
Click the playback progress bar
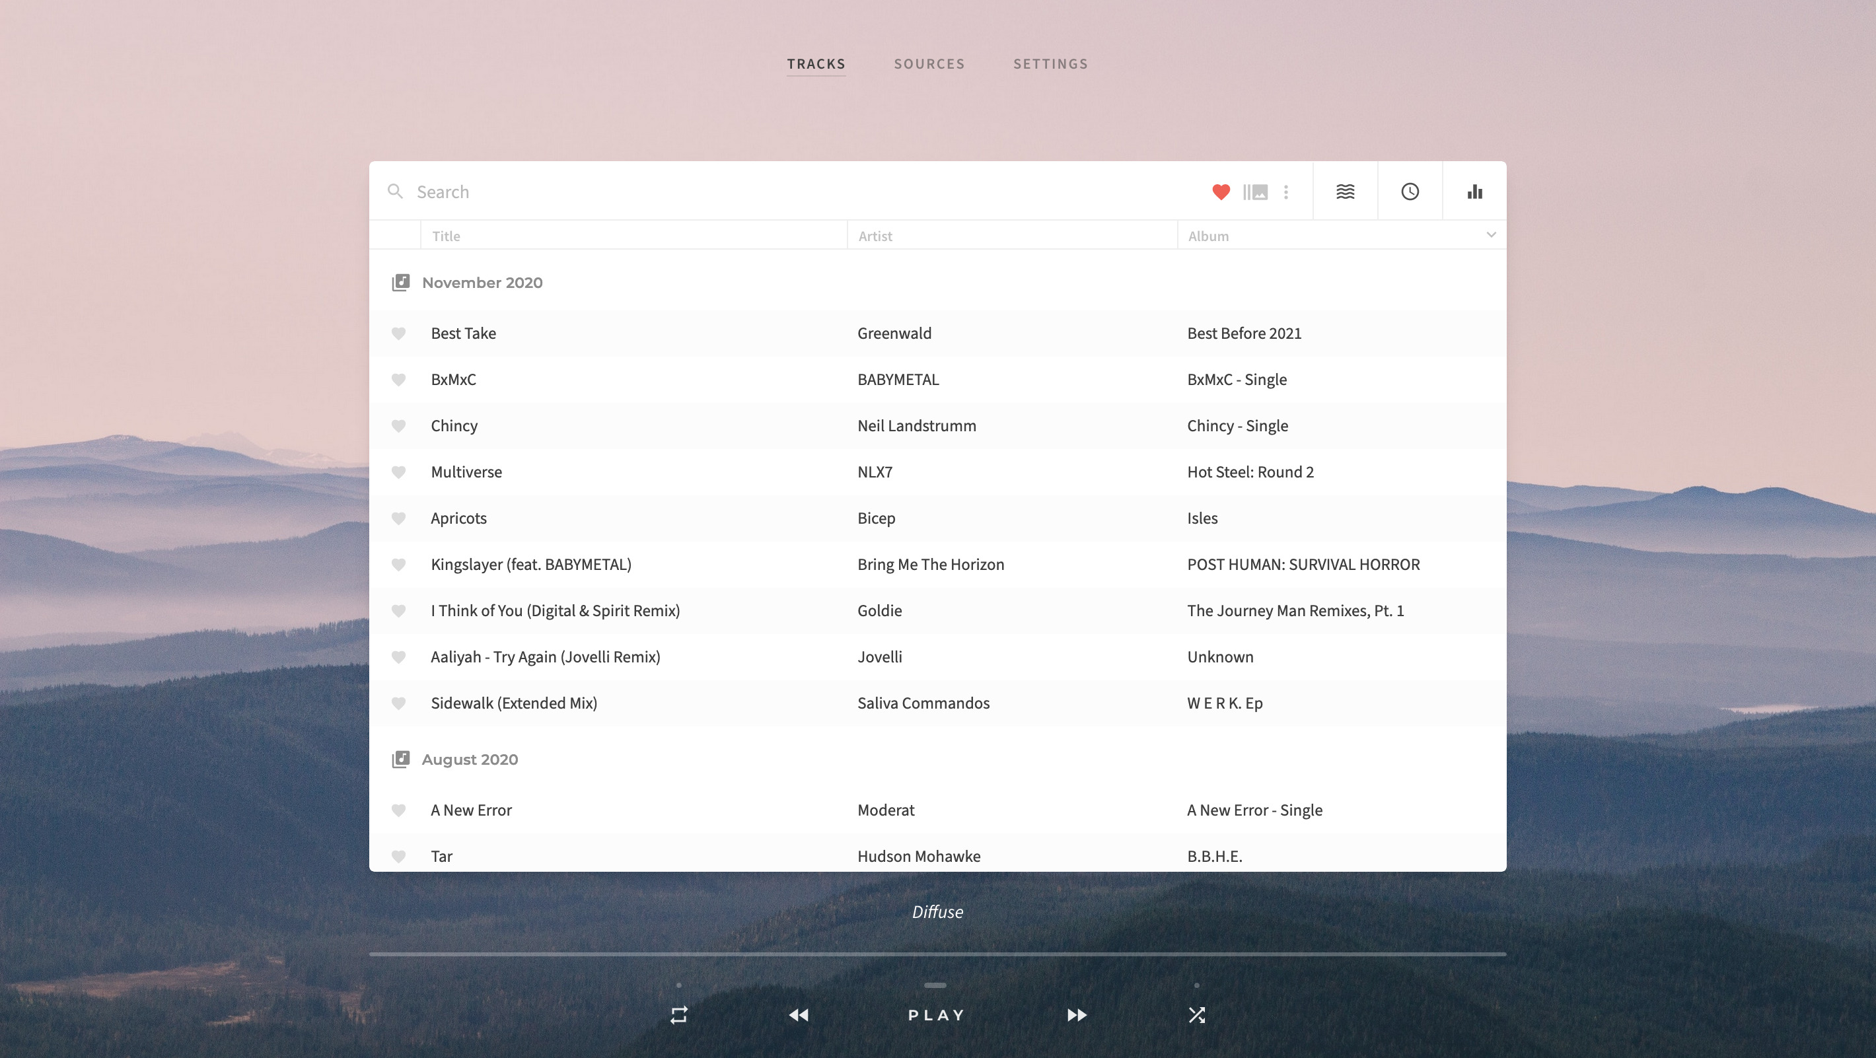(937, 954)
